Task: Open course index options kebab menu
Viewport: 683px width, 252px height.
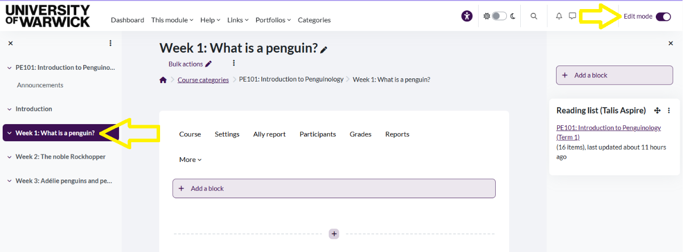Action: (x=110, y=43)
